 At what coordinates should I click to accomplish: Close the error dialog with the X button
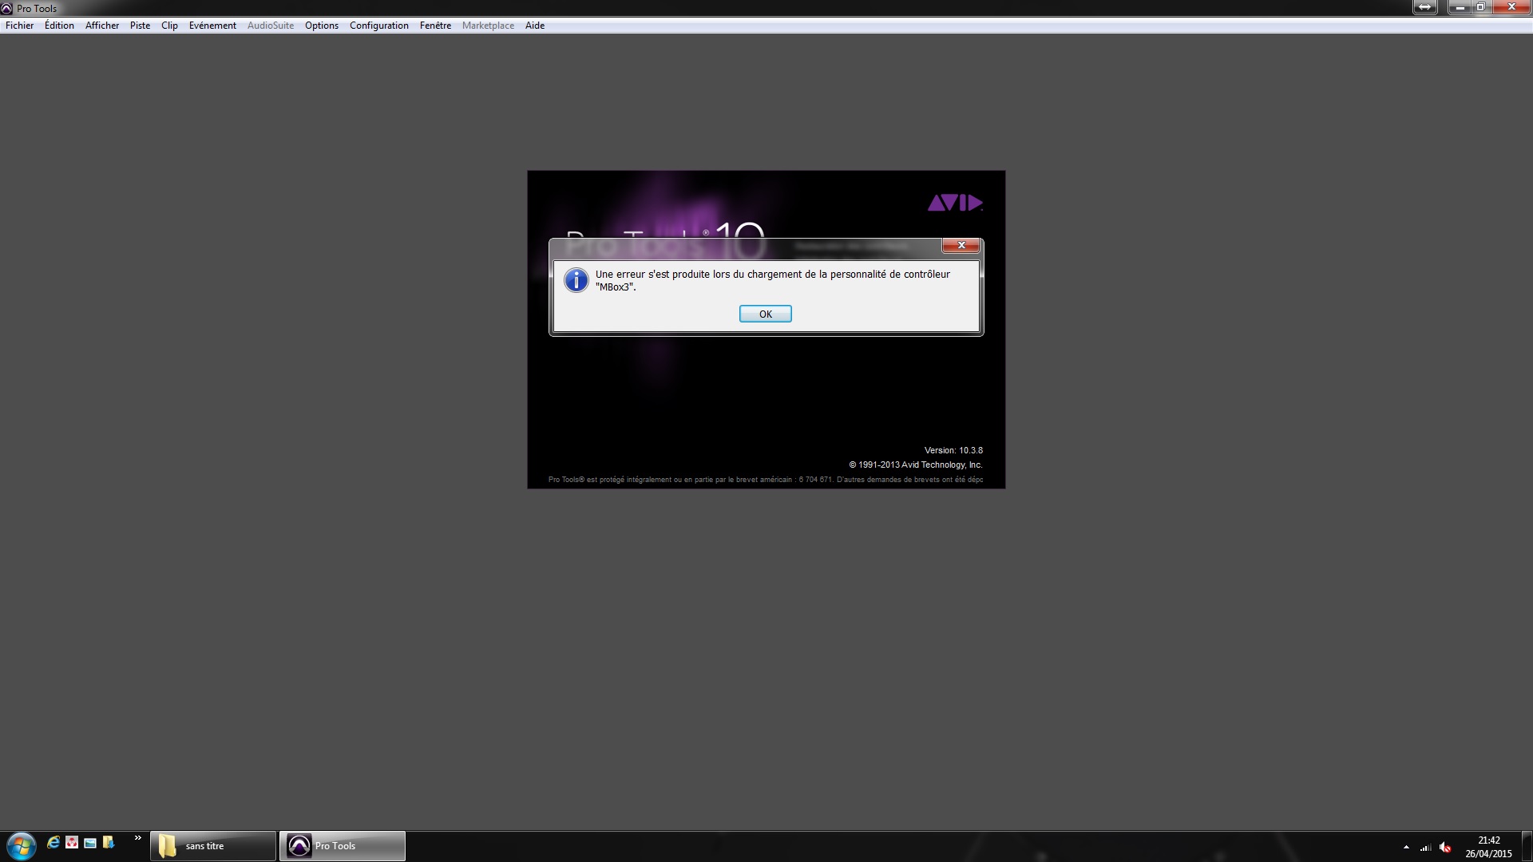coord(961,245)
